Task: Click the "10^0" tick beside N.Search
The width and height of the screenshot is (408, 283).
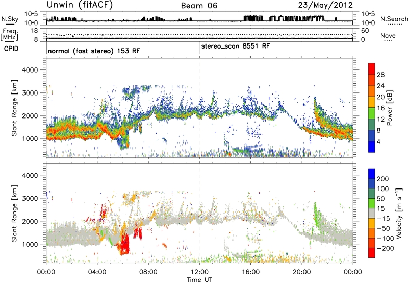Action: (368, 23)
